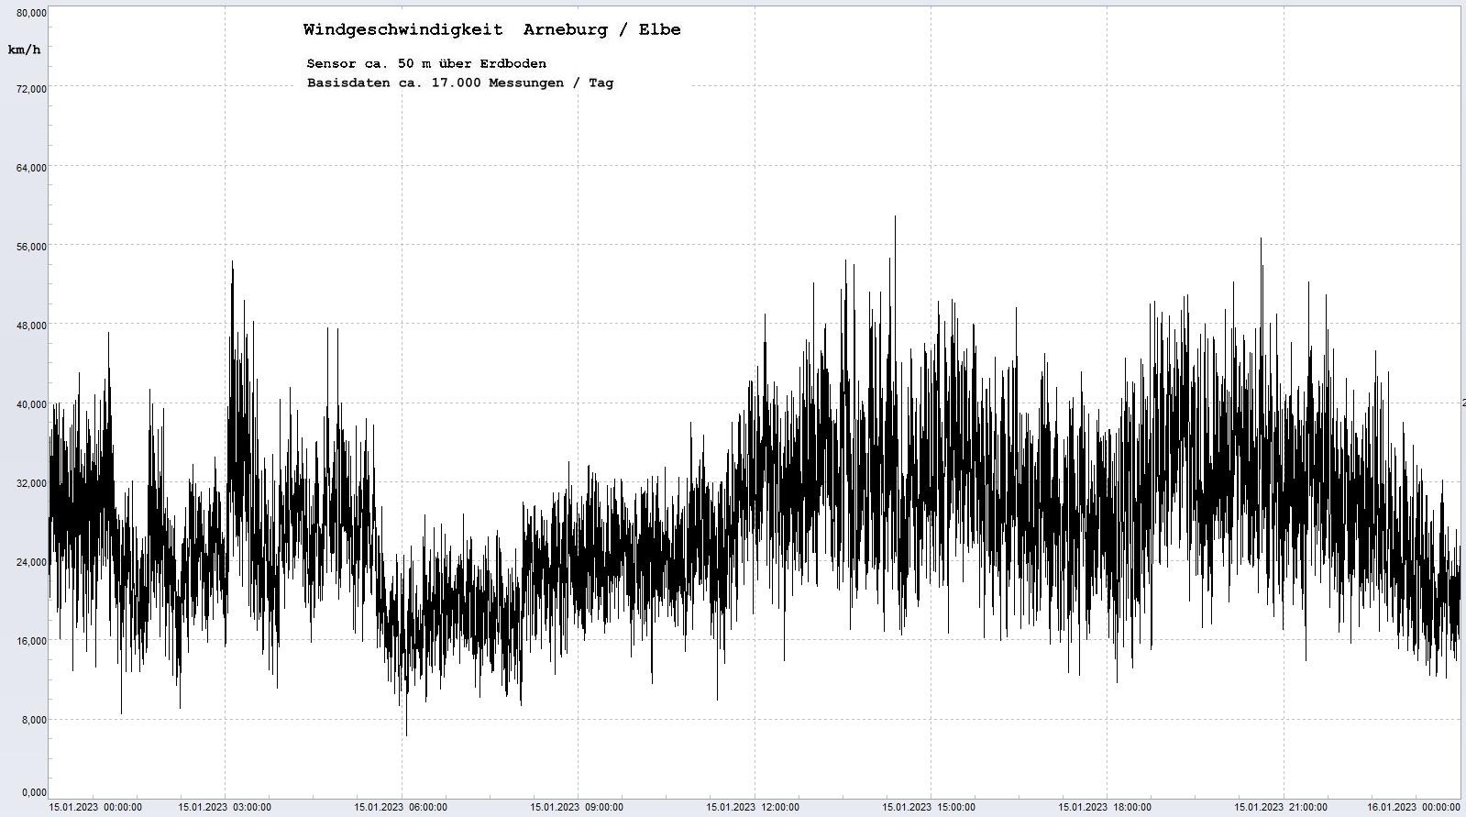Click the time label 16.01.2023 00:00:00

pos(1414,808)
